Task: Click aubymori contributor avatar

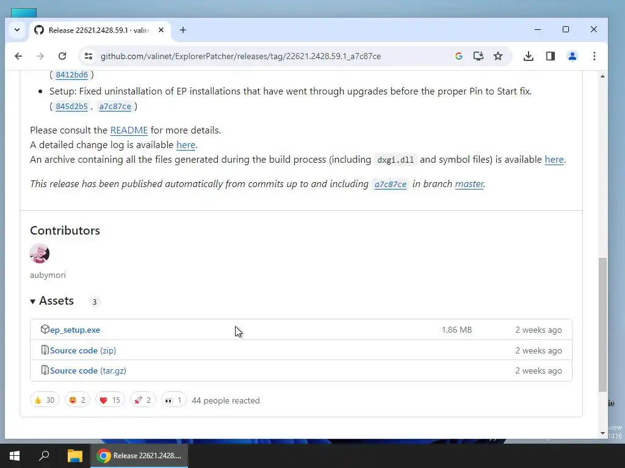Action: click(x=40, y=253)
